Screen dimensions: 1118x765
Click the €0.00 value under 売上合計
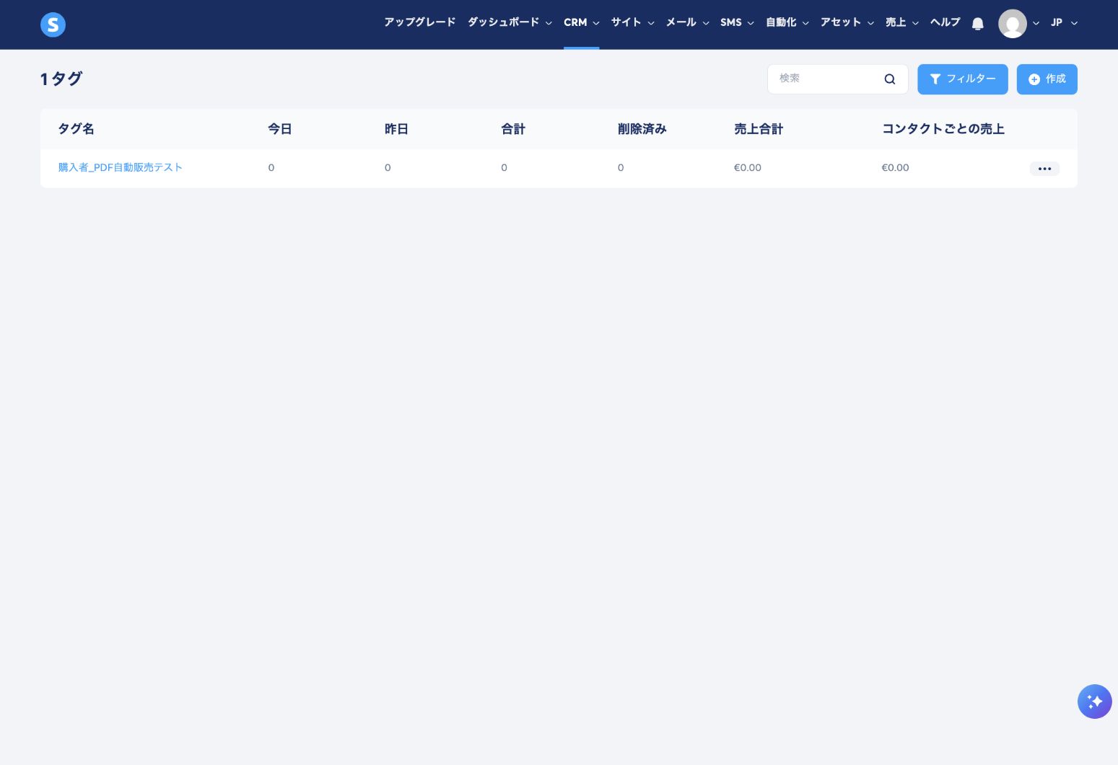click(x=747, y=168)
